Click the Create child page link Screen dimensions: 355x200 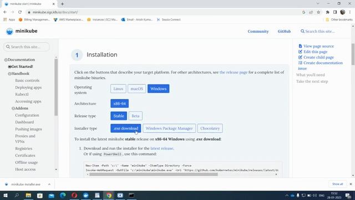(x=318, y=57)
